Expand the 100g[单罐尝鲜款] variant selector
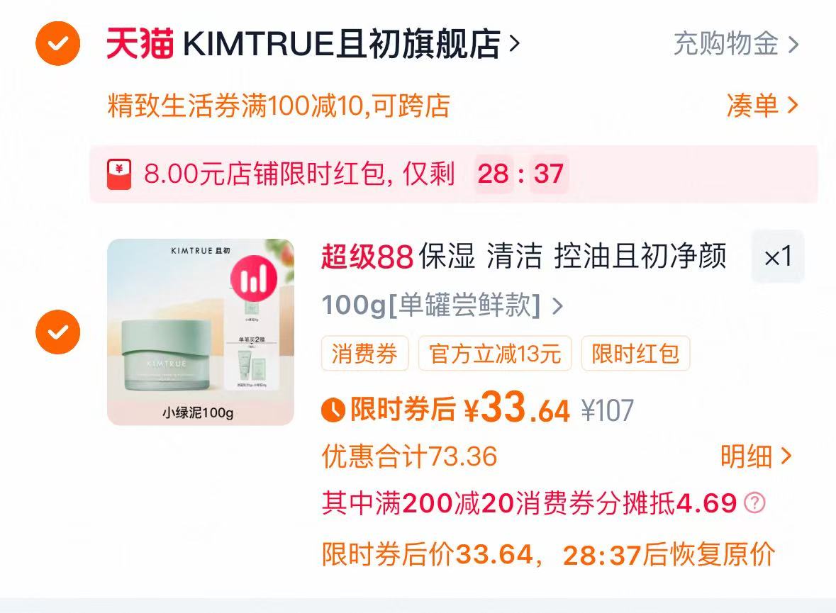This screenshot has width=836, height=613. click(x=442, y=305)
